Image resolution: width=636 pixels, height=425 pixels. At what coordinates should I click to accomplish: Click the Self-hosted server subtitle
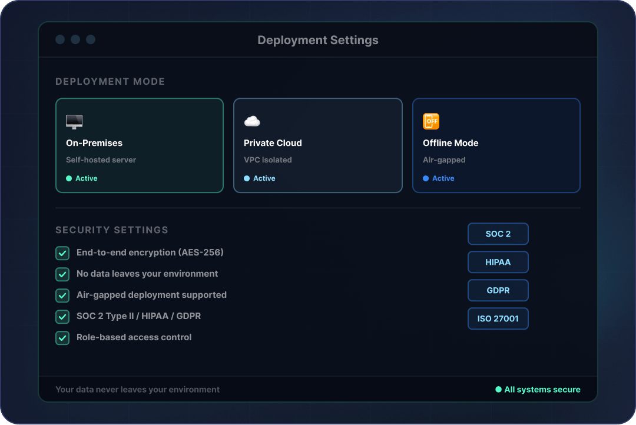[x=101, y=160]
